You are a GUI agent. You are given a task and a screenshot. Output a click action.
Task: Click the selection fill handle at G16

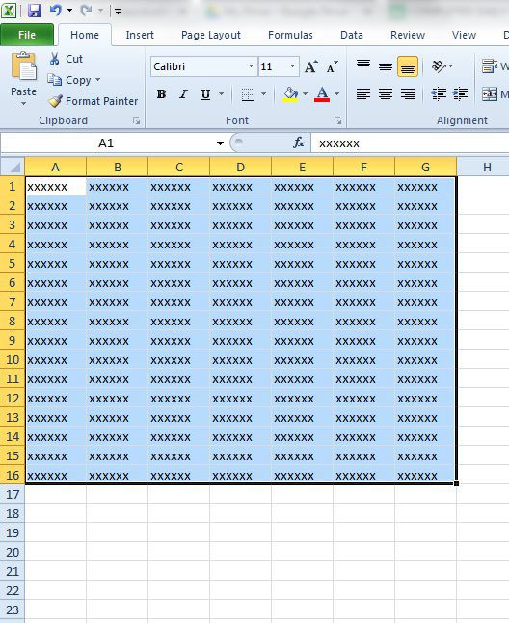(x=456, y=483)
